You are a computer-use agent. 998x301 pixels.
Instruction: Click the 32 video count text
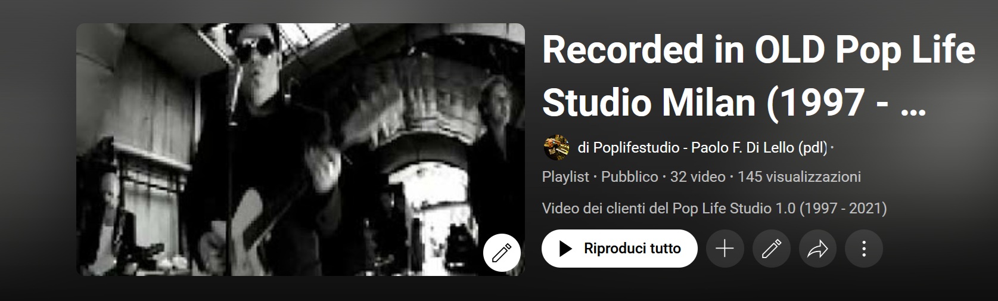point(698,177)
